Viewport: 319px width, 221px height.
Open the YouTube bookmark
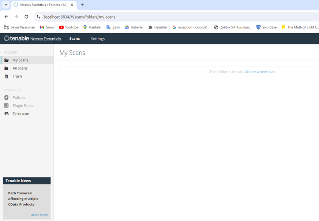(x=68, y=27)
